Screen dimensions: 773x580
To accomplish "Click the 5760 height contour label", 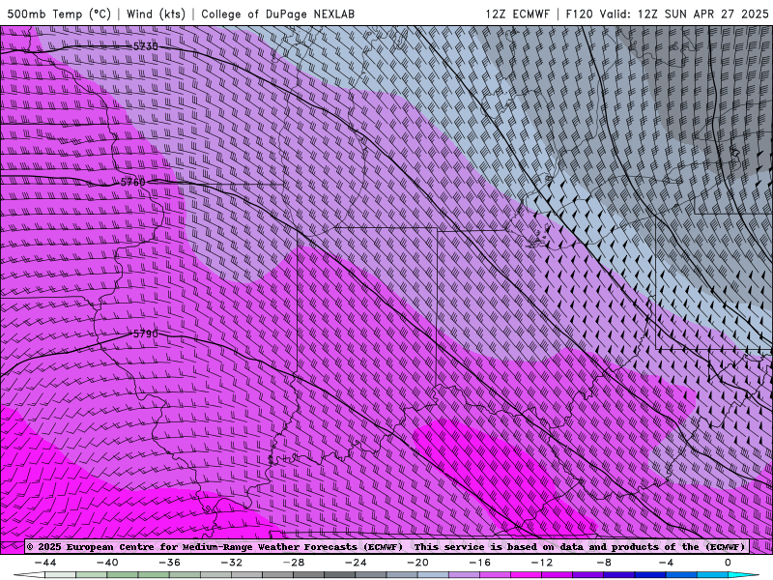I will [x=133, y=183].
